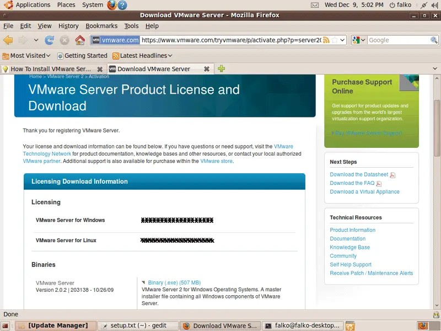Open the Knowledge Base link

click(x=350, y=247)
